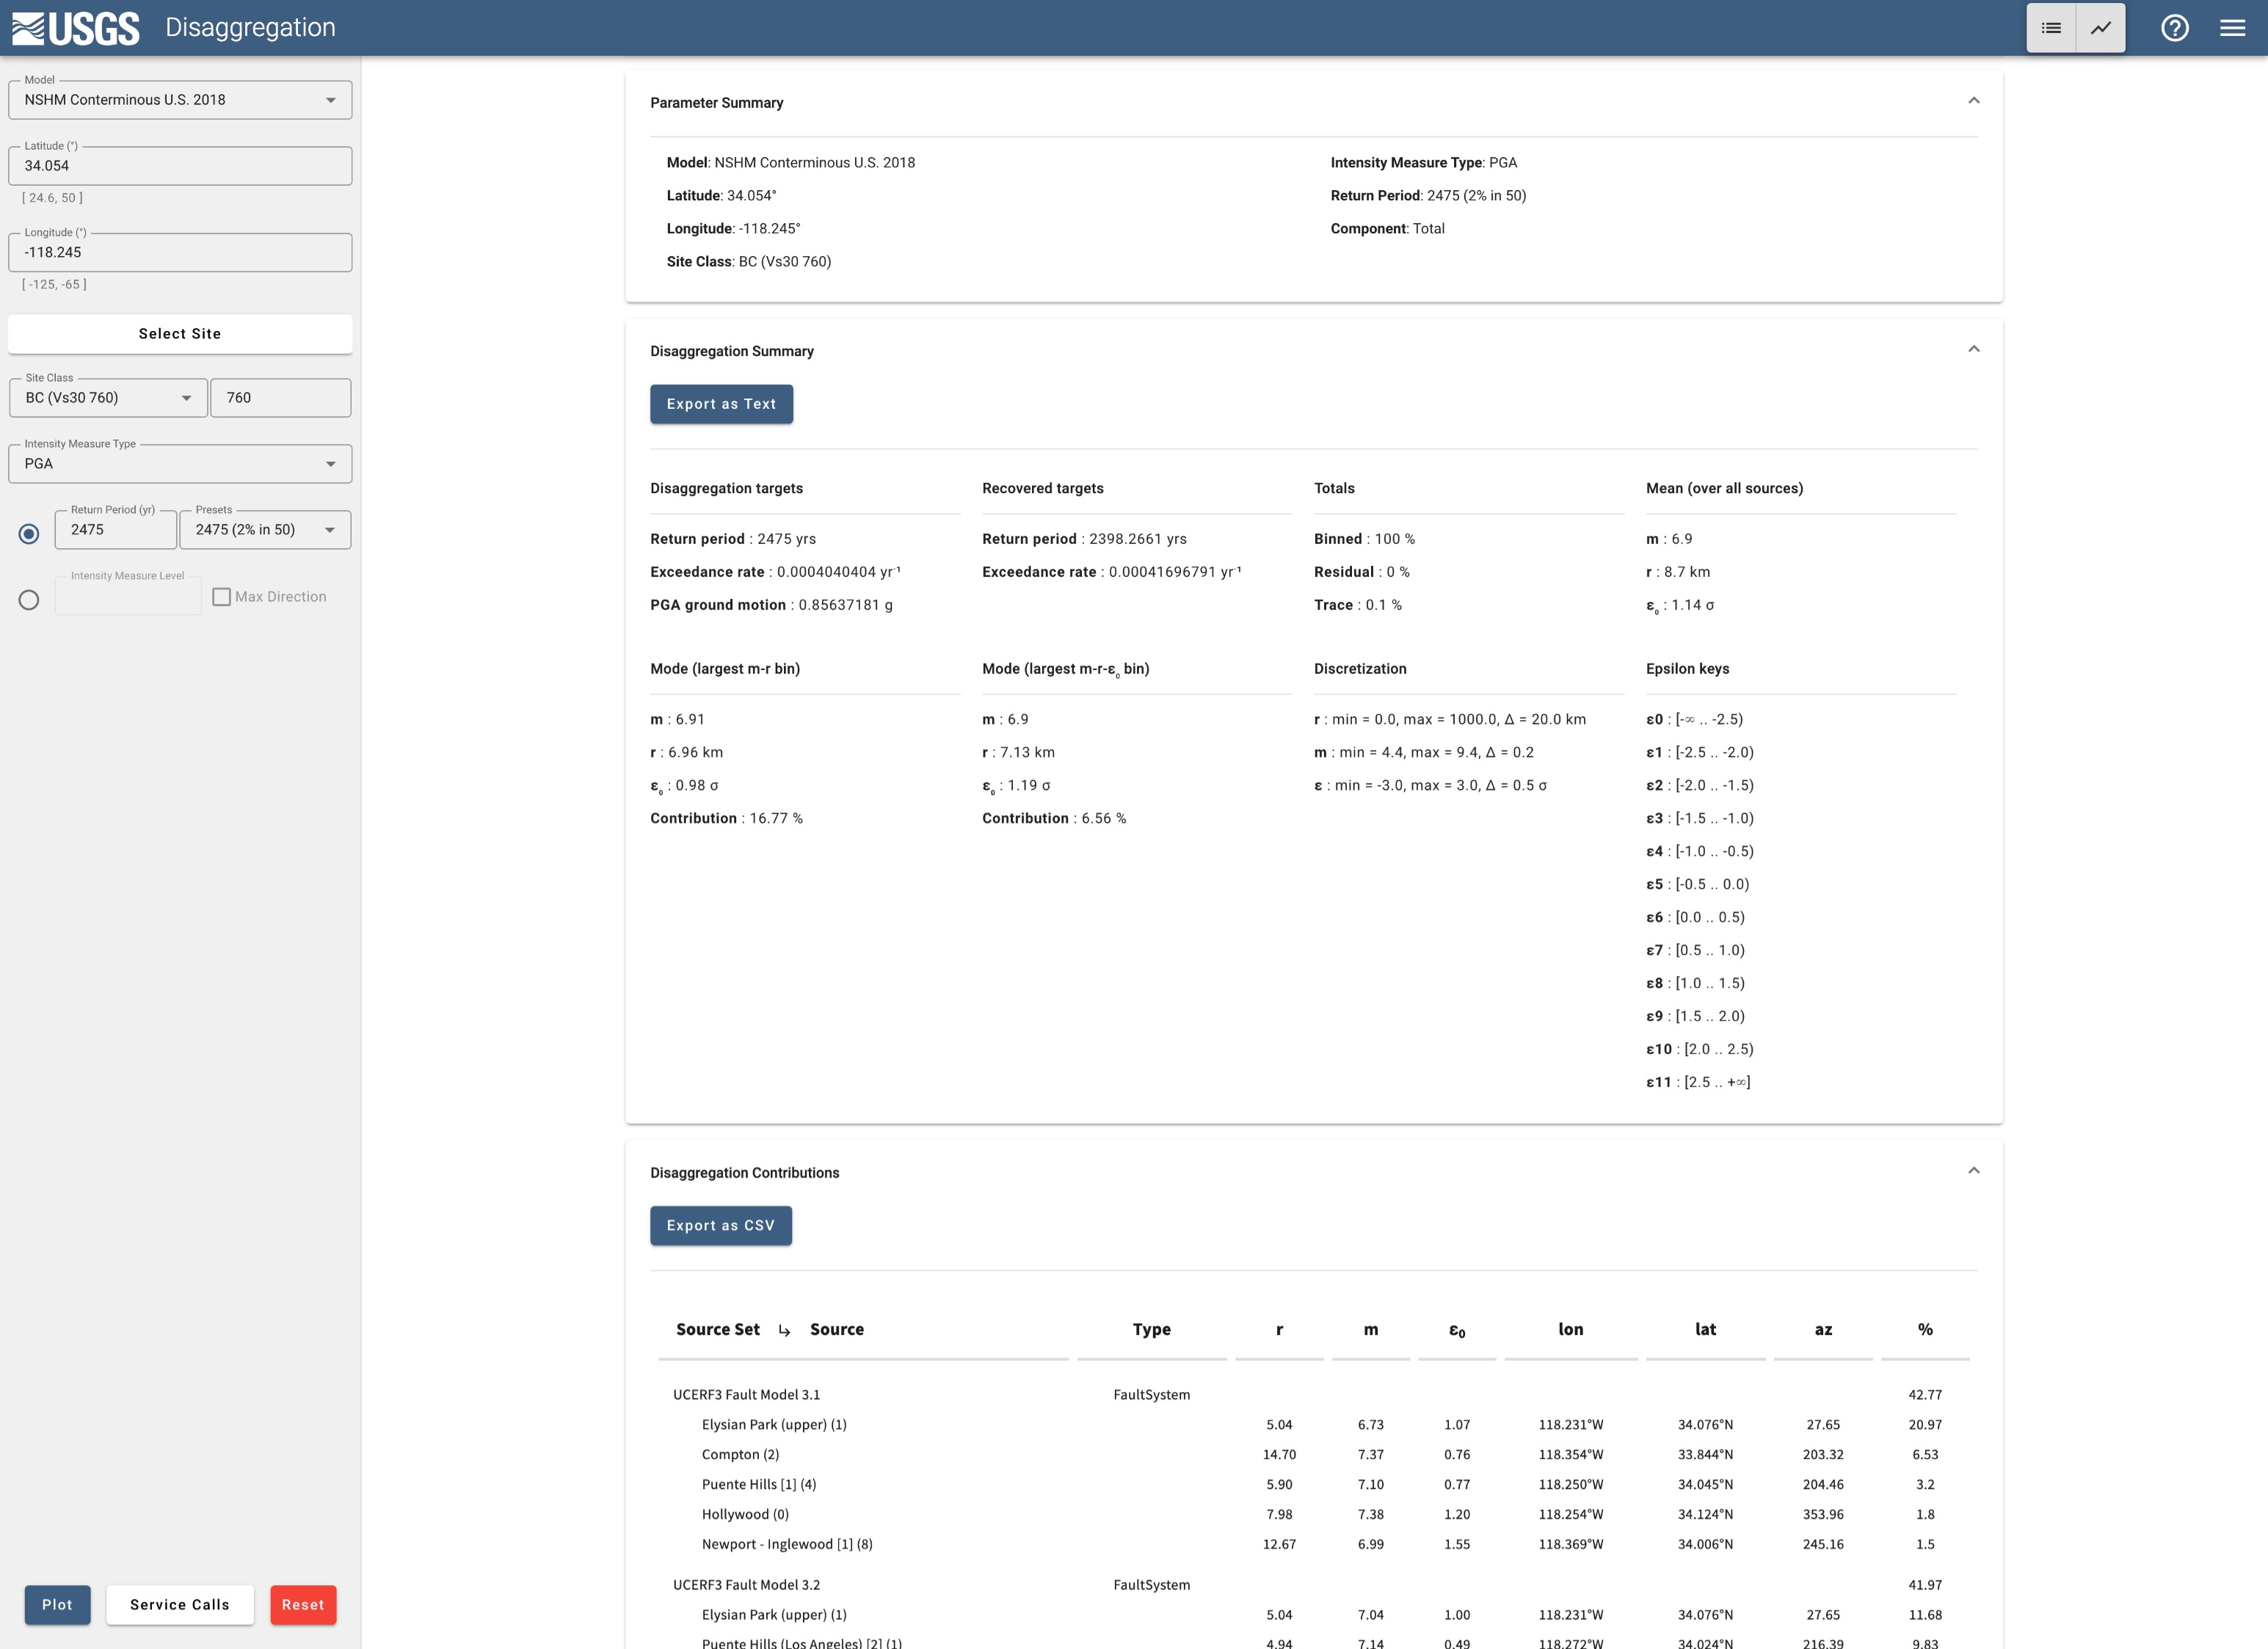Image resolution: width=2268 pixels, height=1649 pixels.
Task: Click the Longitude input field
Action: [180, 253]
